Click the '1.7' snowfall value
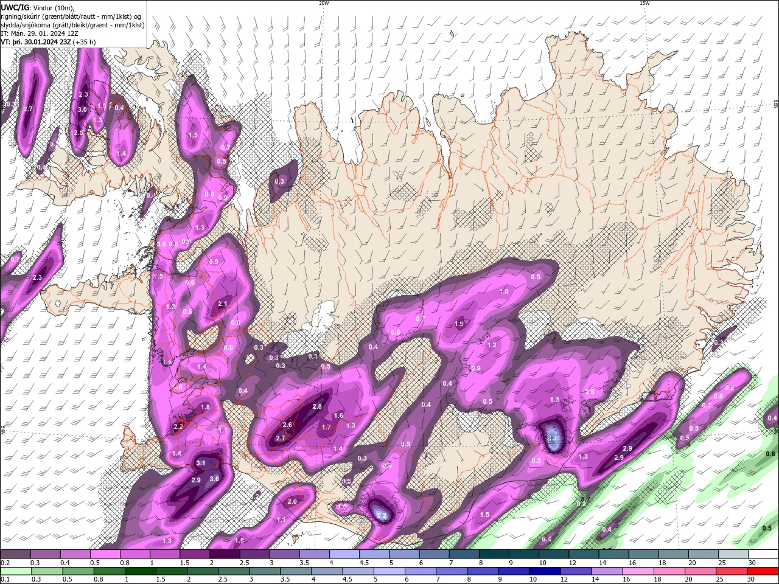 tap(326, 427)
